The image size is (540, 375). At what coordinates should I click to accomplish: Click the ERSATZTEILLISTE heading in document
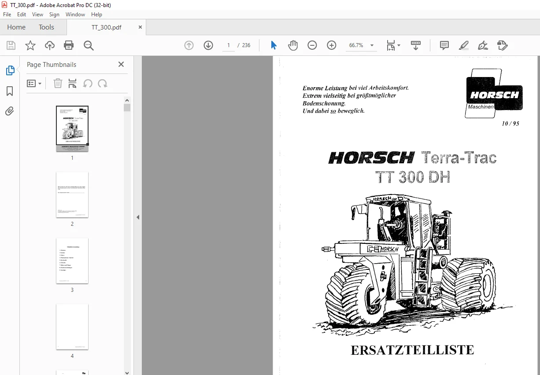(x=412, y=350)
